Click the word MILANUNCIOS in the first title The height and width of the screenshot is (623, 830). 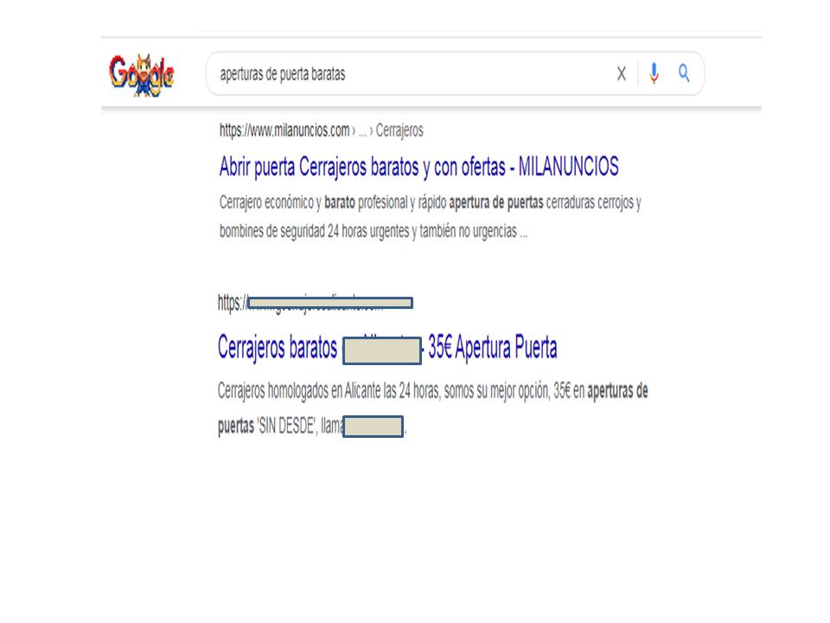click(569, 166)
